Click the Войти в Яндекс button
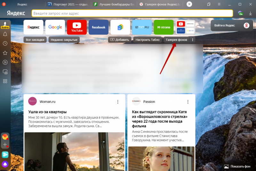The height and width of the screenshot is (171, 256). (x=232, y=26)
